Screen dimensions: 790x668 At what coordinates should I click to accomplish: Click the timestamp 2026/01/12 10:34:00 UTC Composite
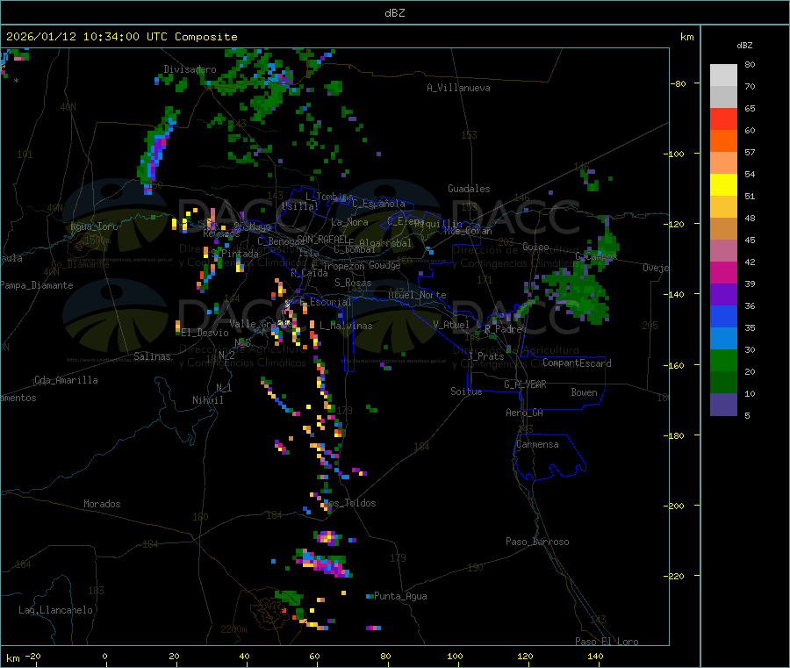(121, 37)
